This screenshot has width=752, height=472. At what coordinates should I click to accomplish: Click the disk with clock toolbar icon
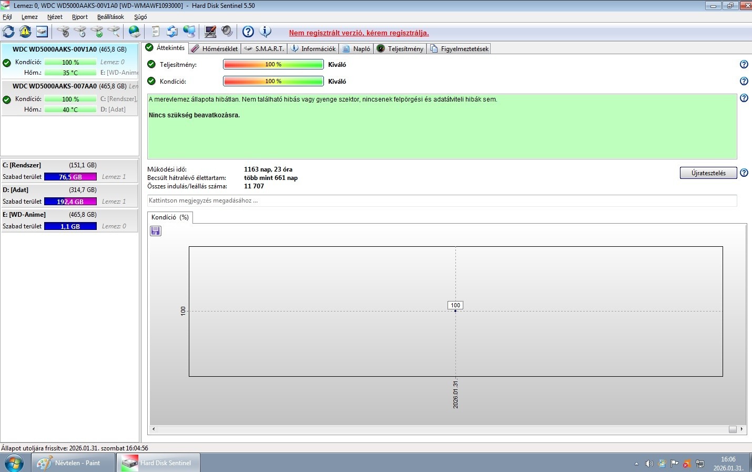80,32
